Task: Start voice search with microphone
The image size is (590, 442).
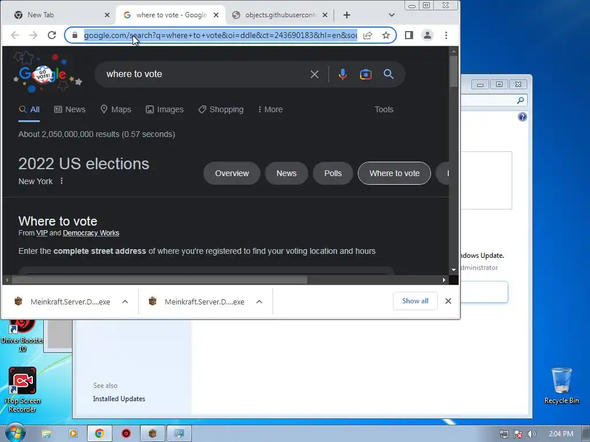Action: point(342,74)
